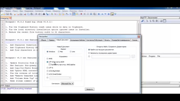Toggle synchronized vertical scrolling icon
Image resolution: width=180 pixels, height=101 pixels.
(59, 14)
